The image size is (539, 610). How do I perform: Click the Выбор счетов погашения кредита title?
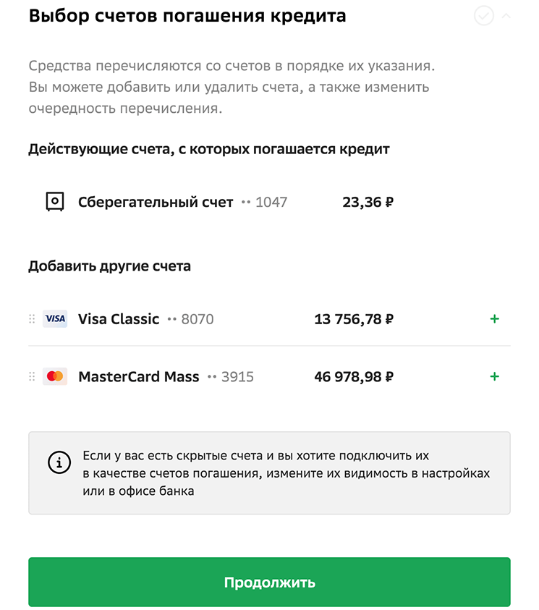tap(187, 16)
